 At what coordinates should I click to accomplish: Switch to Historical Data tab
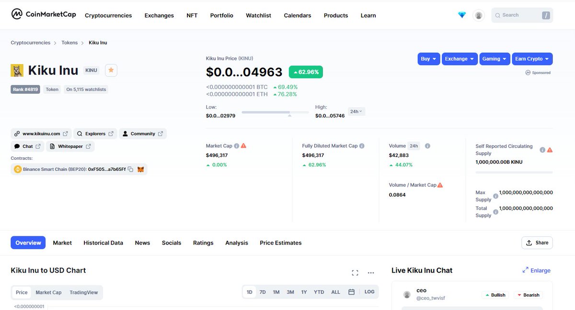[x=103, y=243]
